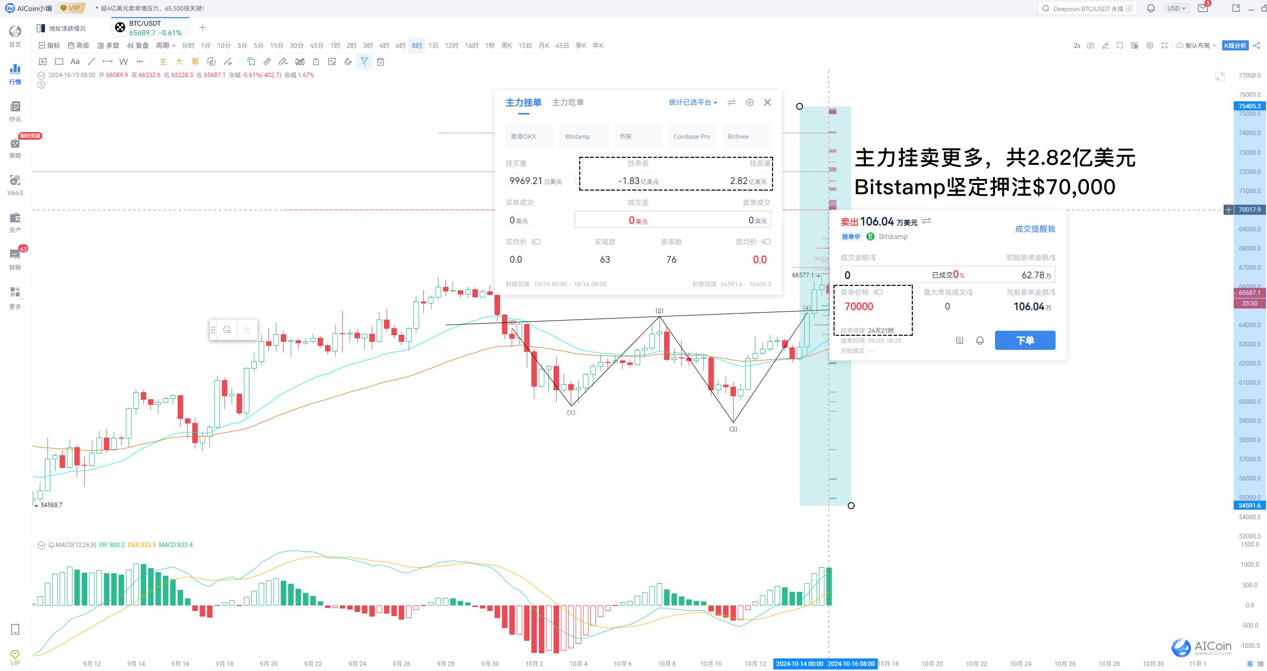Viewport: 1267px width, 671px height.
Task: Toggle the 欧易OKX platform filter
Action: (530, 136)
